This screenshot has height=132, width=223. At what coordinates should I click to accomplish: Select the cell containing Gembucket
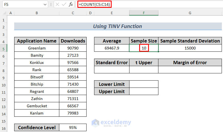37,106
